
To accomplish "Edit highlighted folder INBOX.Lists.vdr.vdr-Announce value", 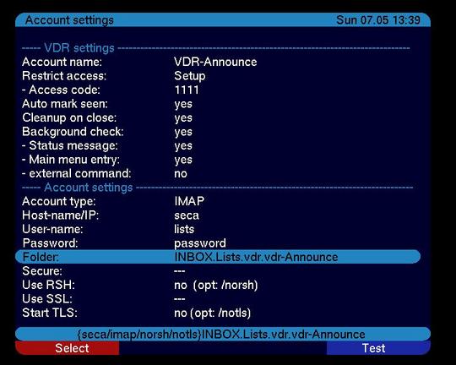I will (x=256, y=258).
